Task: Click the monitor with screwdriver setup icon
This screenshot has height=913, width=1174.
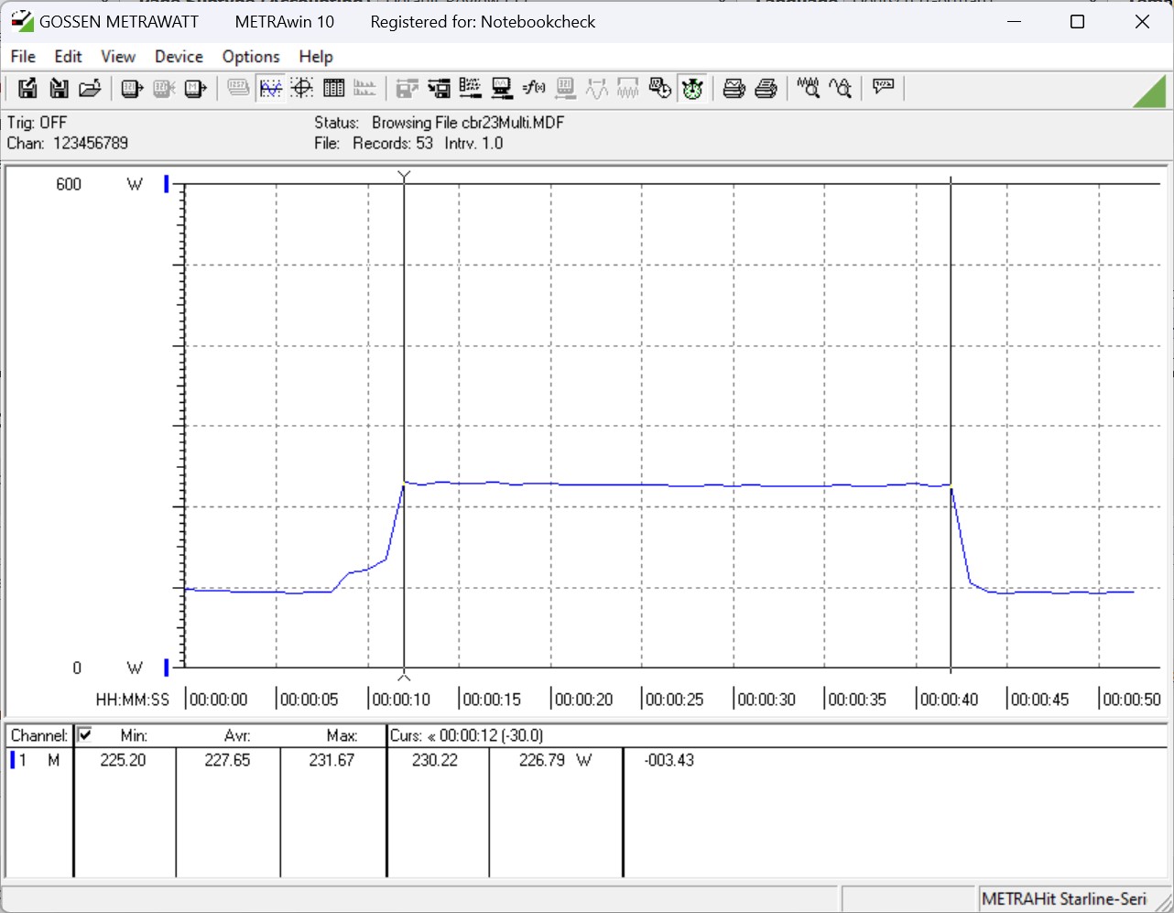Action: point(502,88)
